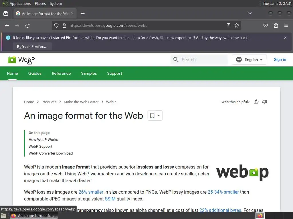The height and width of the screenshot is (219, 293).
Task: Click the clock showing Tue Jan 30, 07:31
Action: tap(277, 3)
